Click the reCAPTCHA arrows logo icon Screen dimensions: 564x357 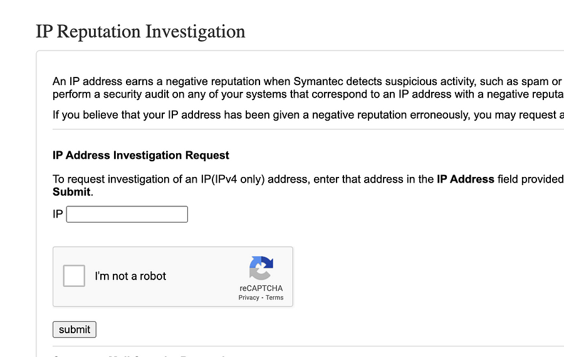click(261, 268)
